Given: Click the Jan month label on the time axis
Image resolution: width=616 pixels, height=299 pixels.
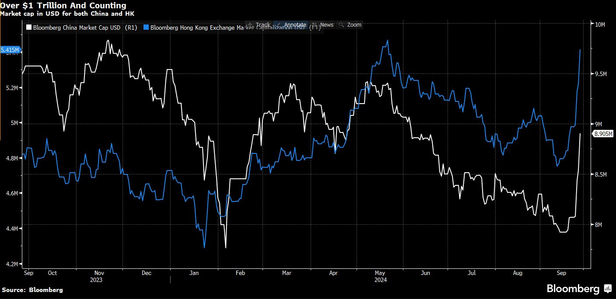Looking at the screenshot, I should (194, 273).
